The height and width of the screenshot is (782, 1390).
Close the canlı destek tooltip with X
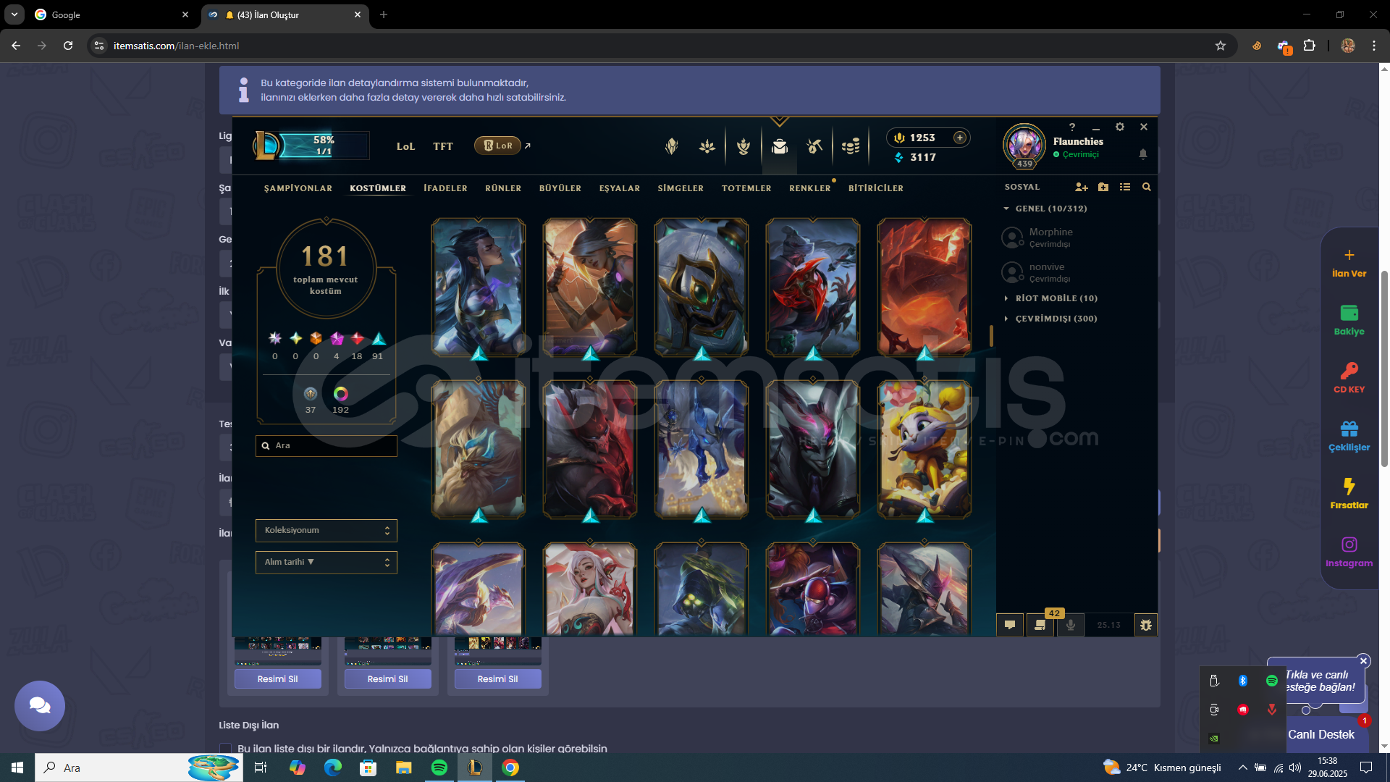pyautogui.click(x=1364, y=661)
